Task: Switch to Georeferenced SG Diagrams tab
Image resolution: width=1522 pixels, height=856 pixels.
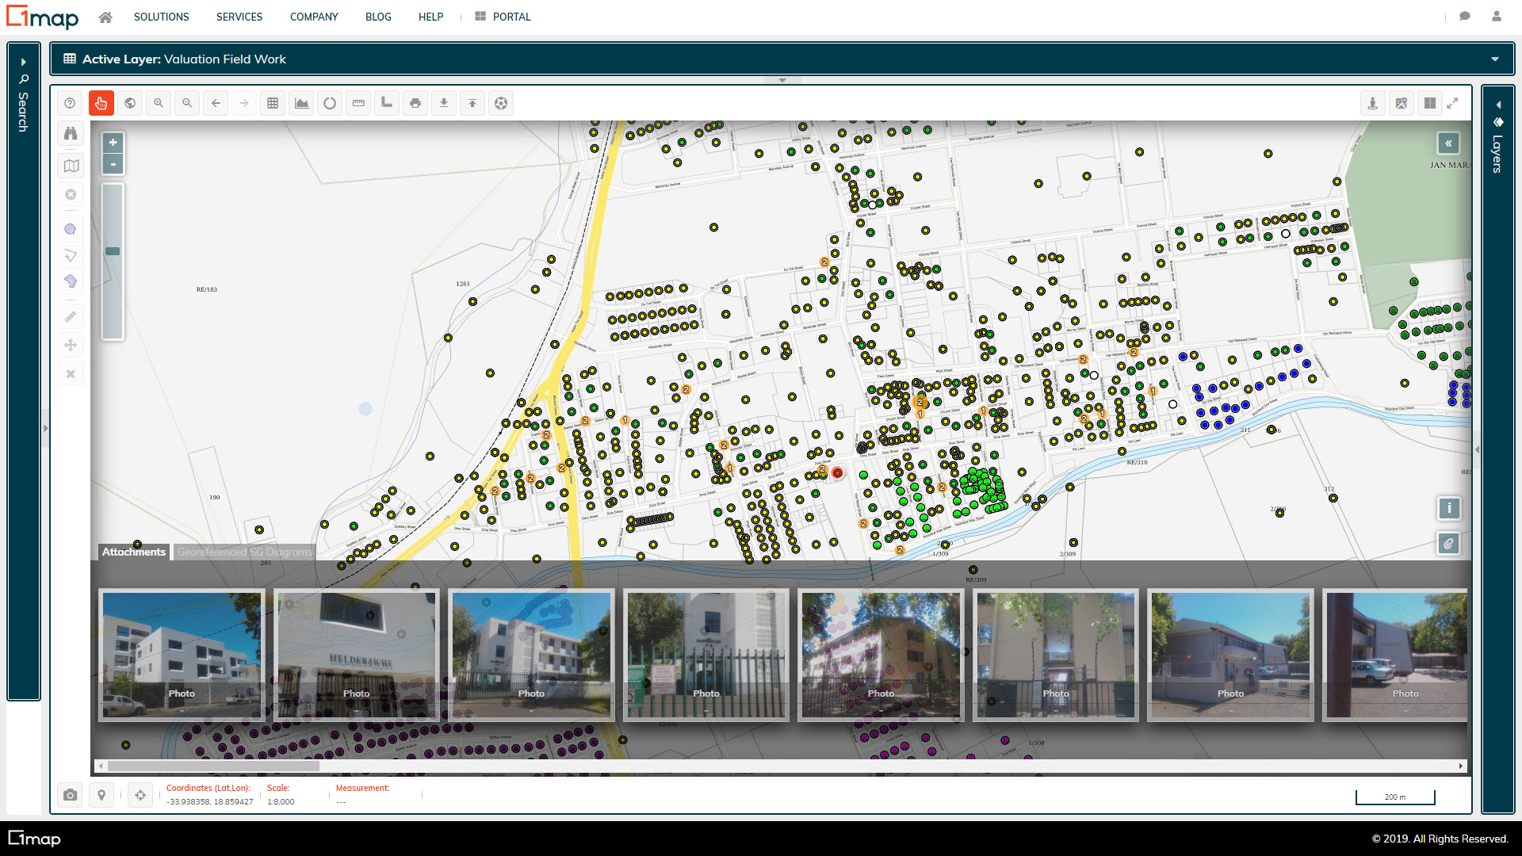Action: coord(244,552)
